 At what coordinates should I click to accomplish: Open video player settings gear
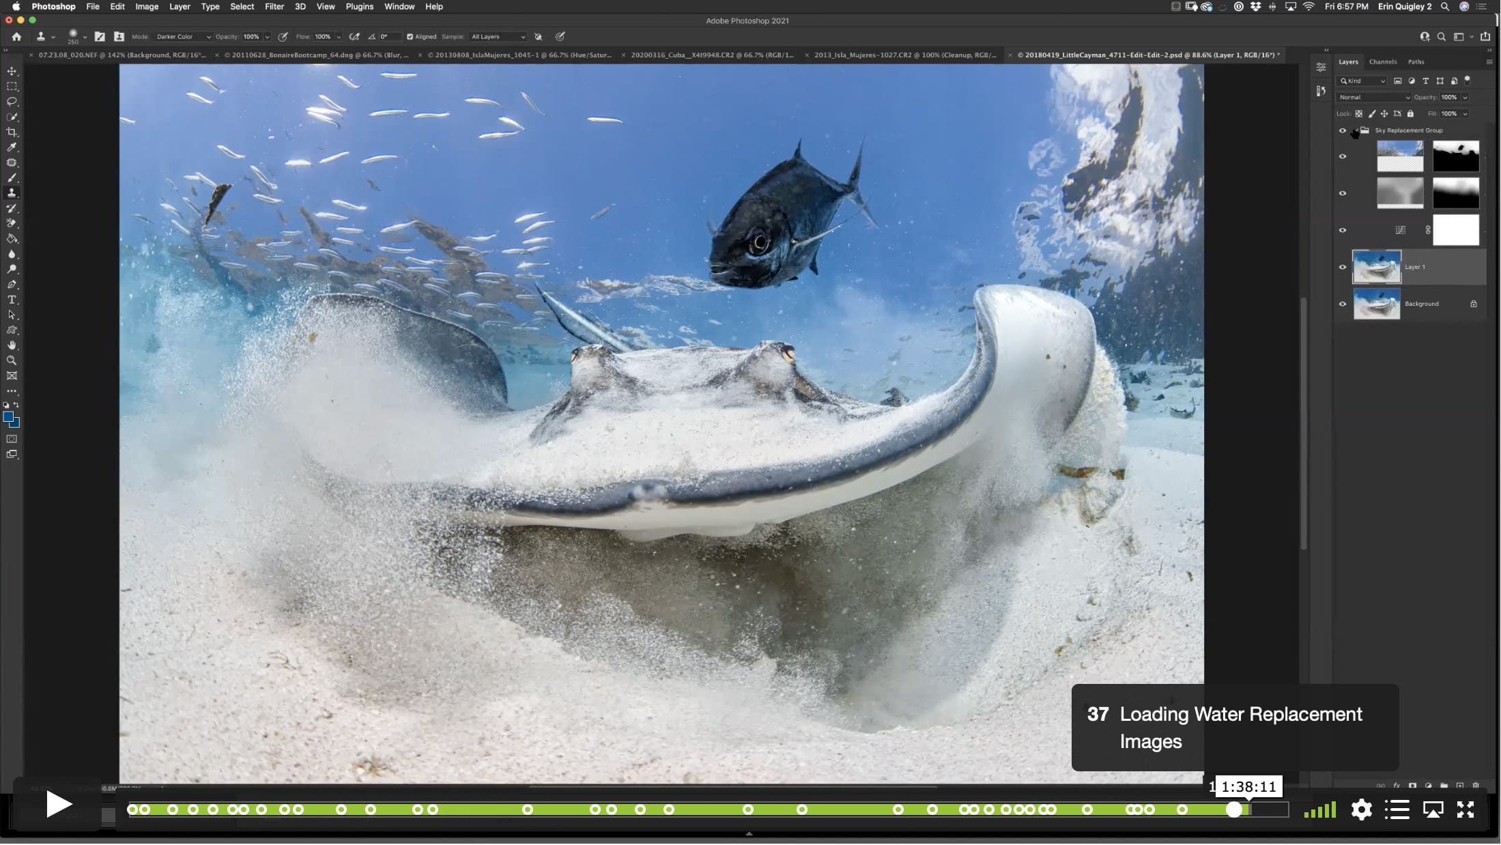tap(1361, 810)
